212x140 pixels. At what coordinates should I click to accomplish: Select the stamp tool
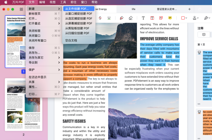pyautogui.click(x=194, y=18)
